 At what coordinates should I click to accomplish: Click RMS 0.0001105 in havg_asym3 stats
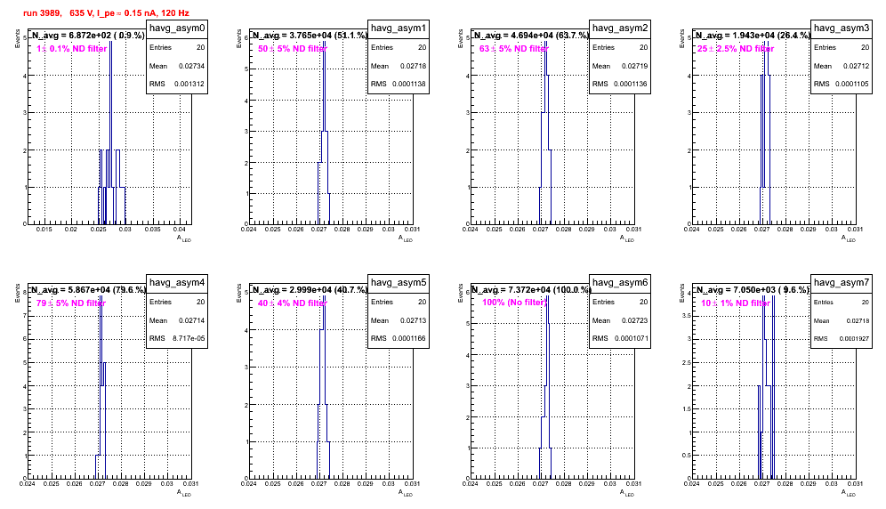coord(842,84)
